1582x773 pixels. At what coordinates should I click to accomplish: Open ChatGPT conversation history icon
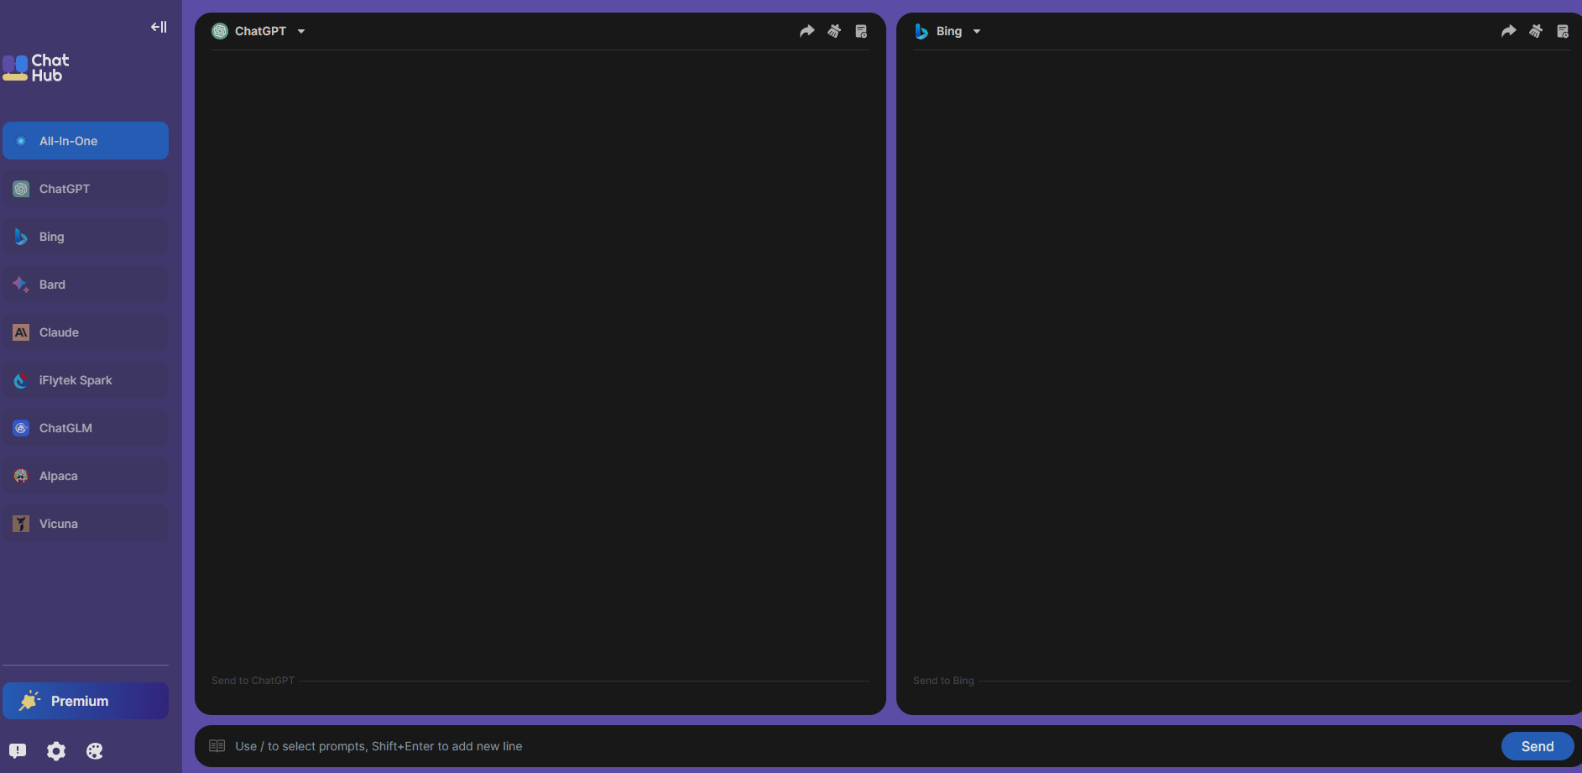[x=861, y=31]
